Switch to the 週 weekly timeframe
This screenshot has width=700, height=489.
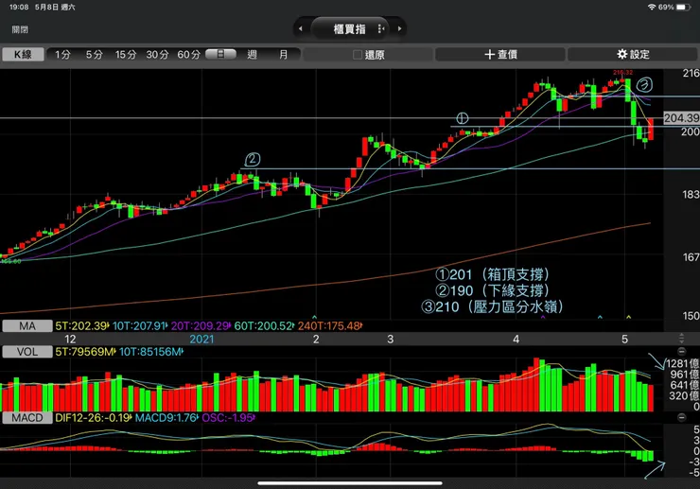tap(253, 55)
